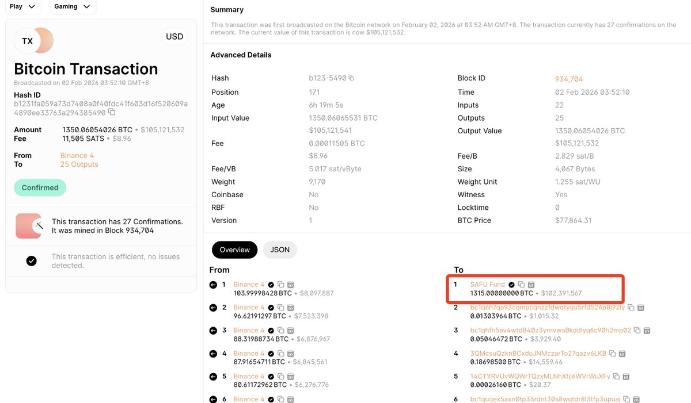The height and width of the screenshot is (403, 691).
Task: Click the verified badge next to SAFU Fund
Action: tap(511, 285)
